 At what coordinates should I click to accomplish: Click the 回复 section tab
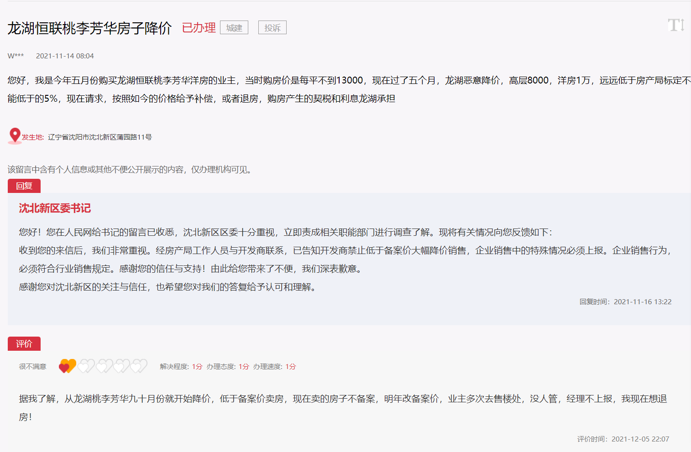[24, 186]
